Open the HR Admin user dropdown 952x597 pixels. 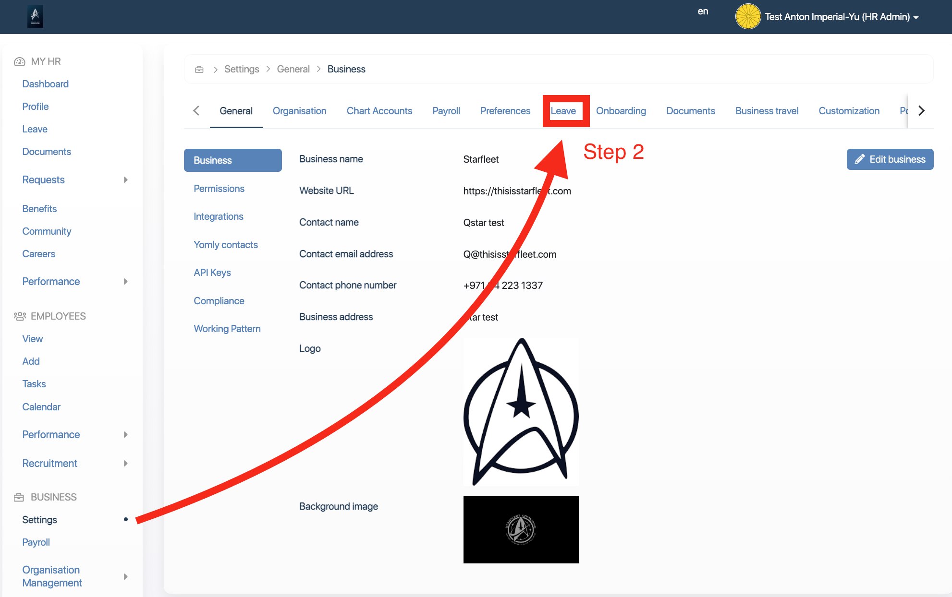[x=842, y=17]
